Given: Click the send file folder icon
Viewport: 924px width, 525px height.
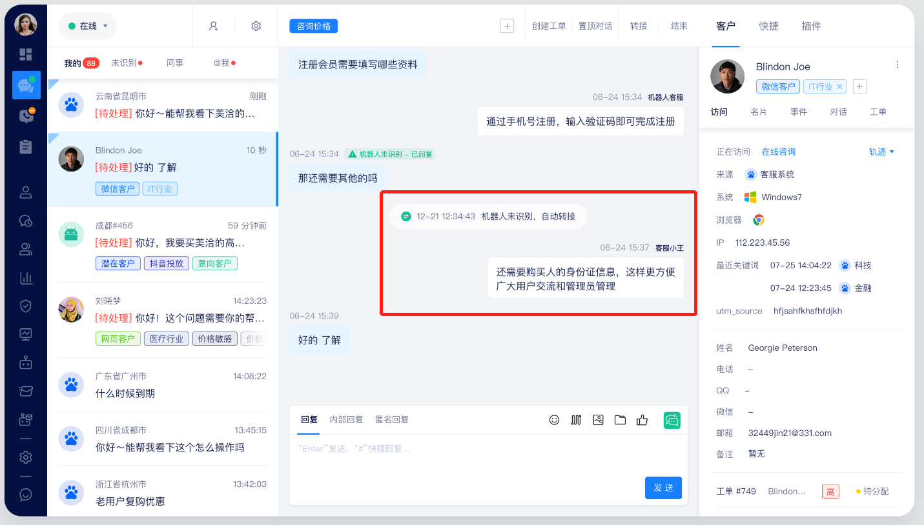Looking at the screenshot, I should 620,420.
